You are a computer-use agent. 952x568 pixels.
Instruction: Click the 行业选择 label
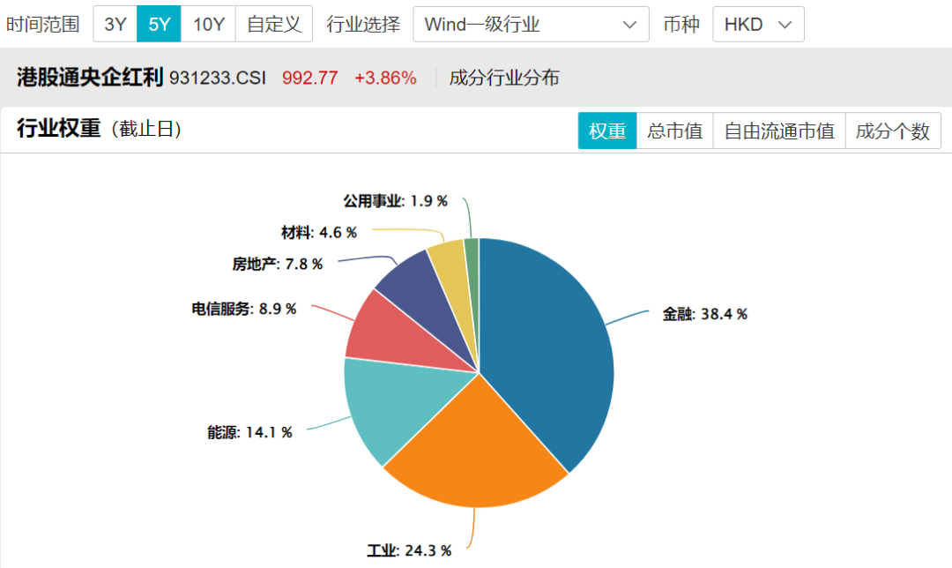[363, 25]
